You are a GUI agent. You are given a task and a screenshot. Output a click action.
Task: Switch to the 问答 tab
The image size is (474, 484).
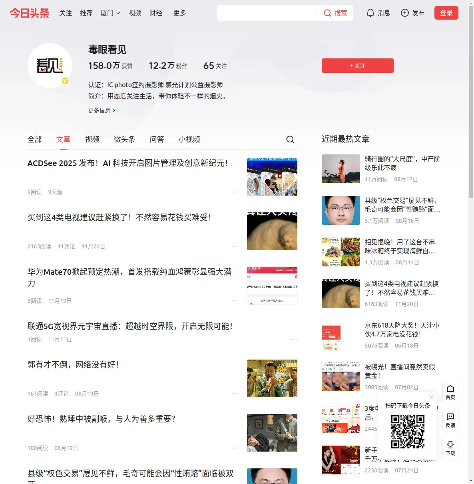(x=157, y=139)
